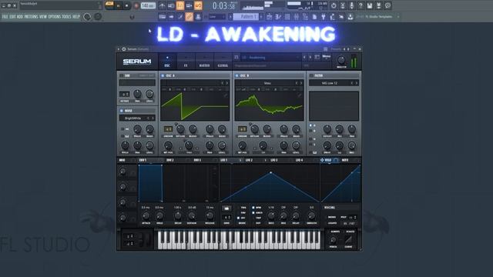Click the next filter type arrow
This screenshot has height=277, width=493.
(x=357, y=83)
